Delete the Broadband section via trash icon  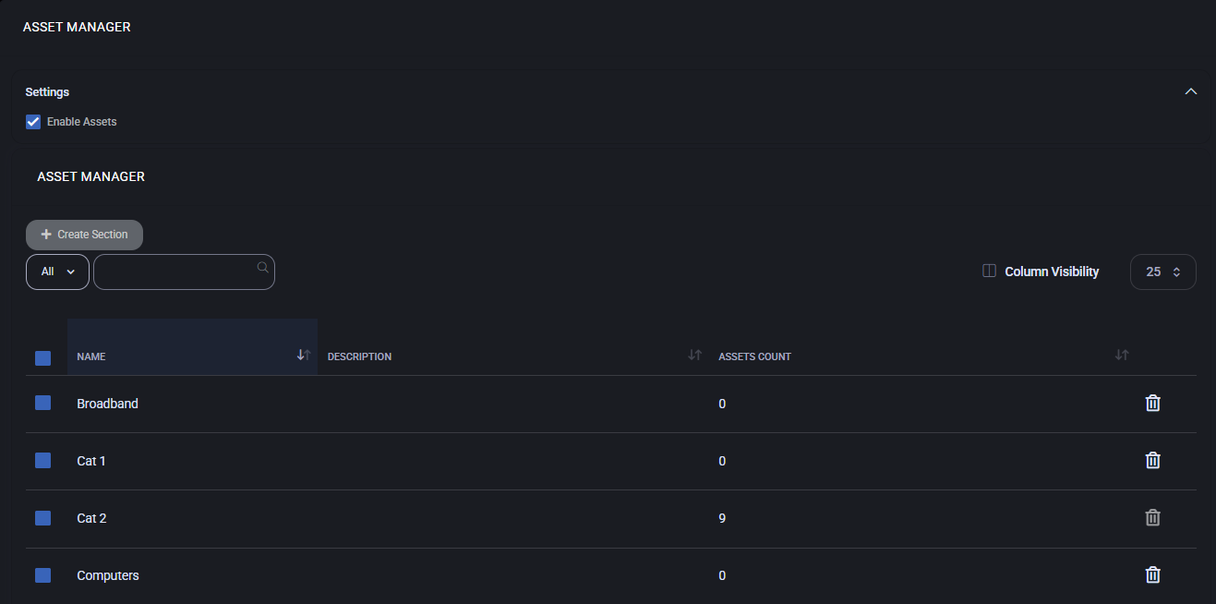click(1152, 403)
